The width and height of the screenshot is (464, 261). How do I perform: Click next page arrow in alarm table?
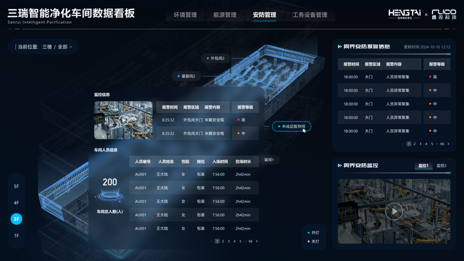(x=449, y=144)
